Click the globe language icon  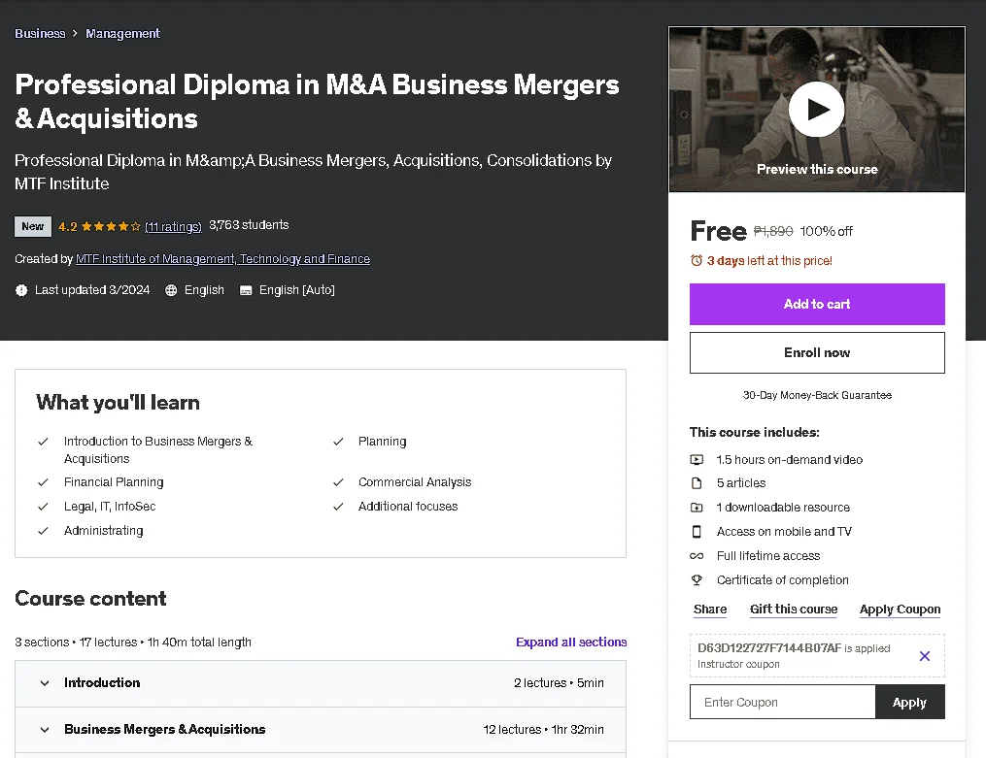pos(171,290)
